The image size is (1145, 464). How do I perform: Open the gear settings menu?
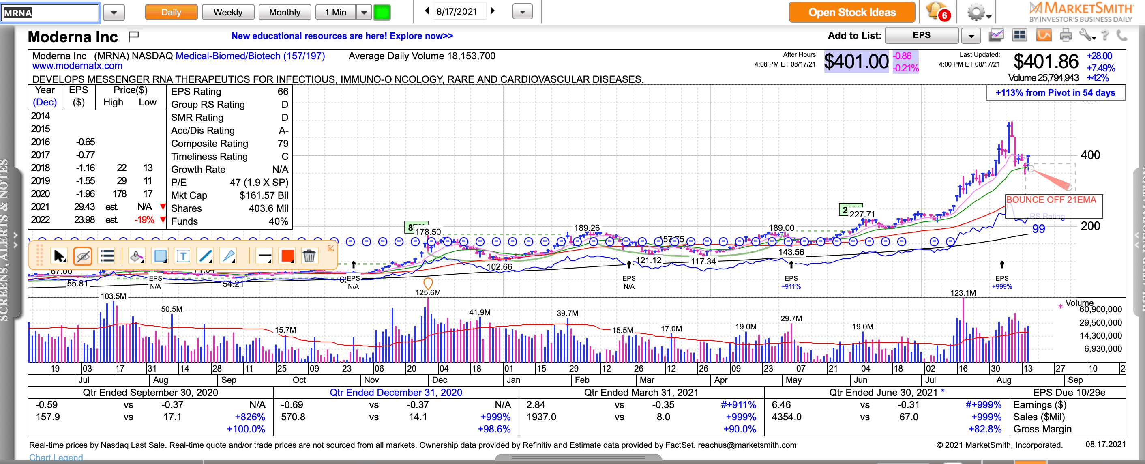(979, 13)
